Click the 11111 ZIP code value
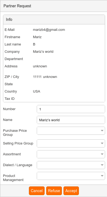This screenshot has height=197, width=107. pyautogui.click(x=37, y=77)
